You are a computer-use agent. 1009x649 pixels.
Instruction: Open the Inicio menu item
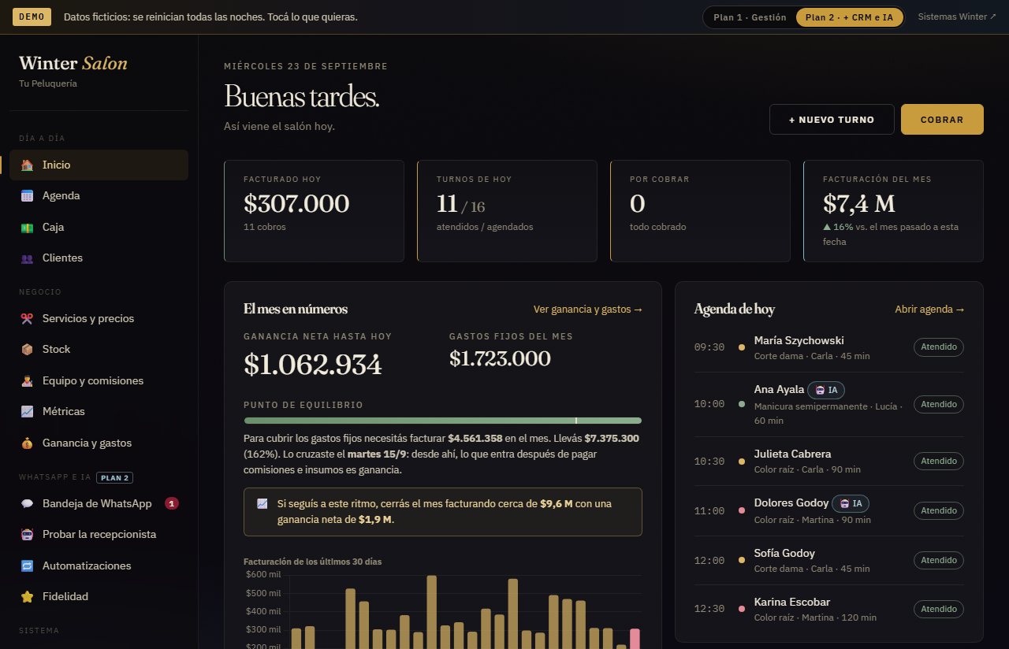pos(99,165)
